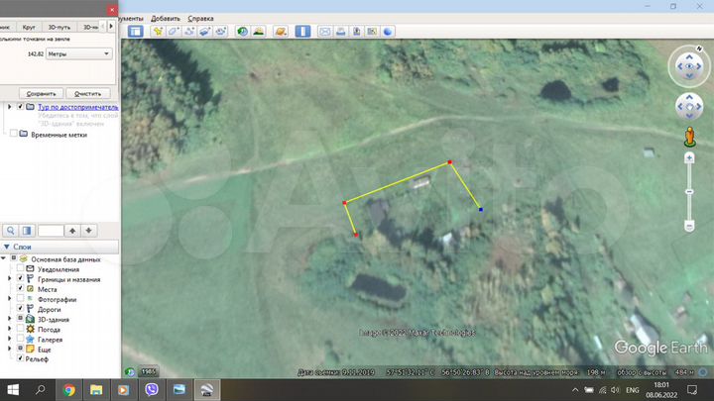Click the add image overlay icon
Screen dimensions: 714x401
point(205,32)
